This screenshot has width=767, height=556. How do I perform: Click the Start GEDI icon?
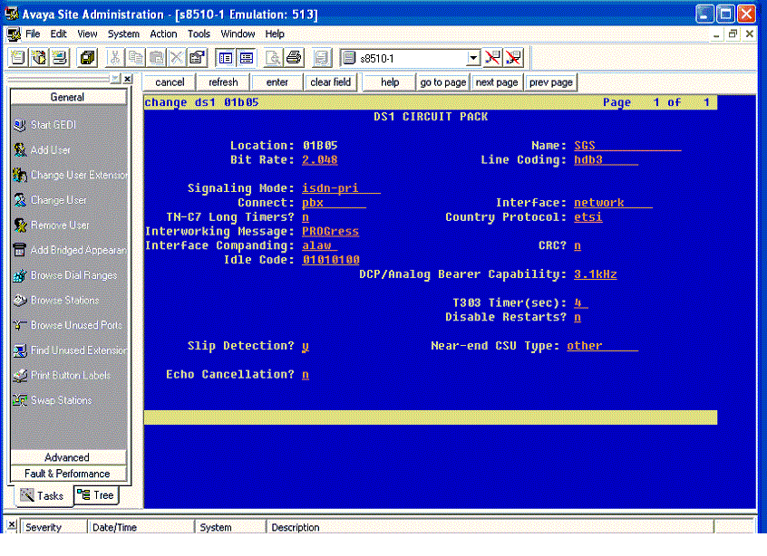pyautogui.click(x=20, y=125)
